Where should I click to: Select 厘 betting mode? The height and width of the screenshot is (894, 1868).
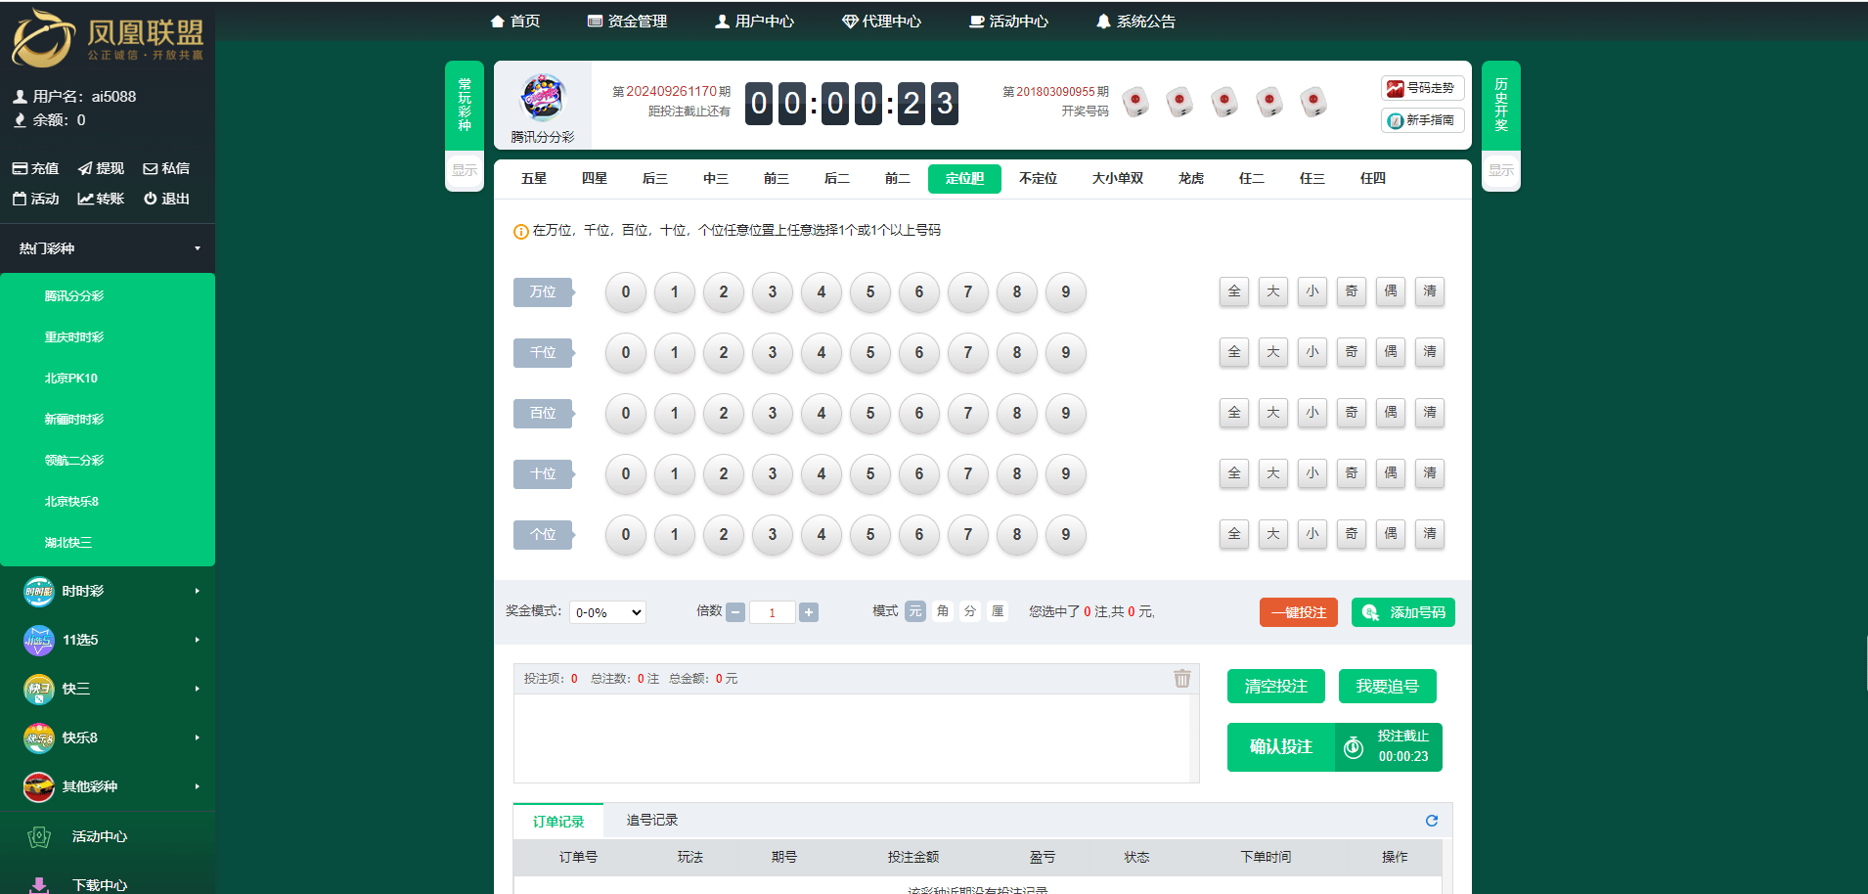coord(998,611)
